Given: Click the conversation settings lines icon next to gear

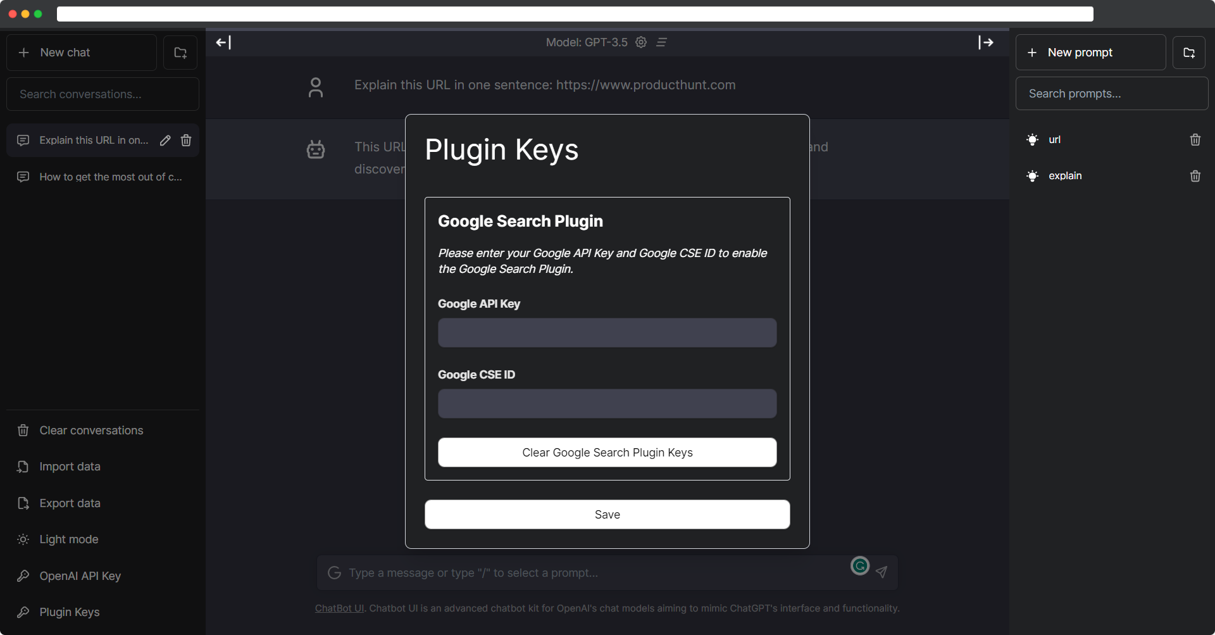Looking at the screenshot, I should 661,42.
